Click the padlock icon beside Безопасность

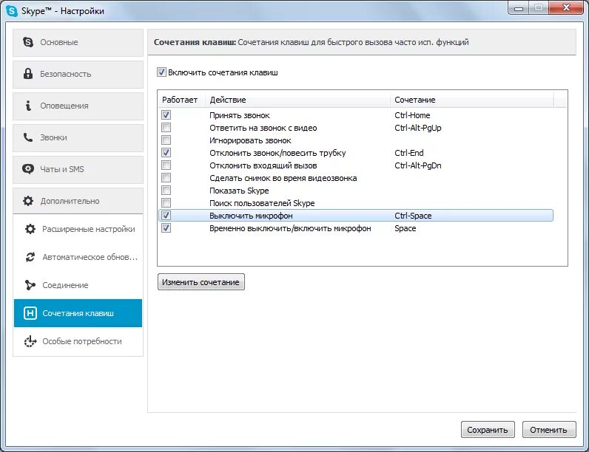click(x=28, y=73)
